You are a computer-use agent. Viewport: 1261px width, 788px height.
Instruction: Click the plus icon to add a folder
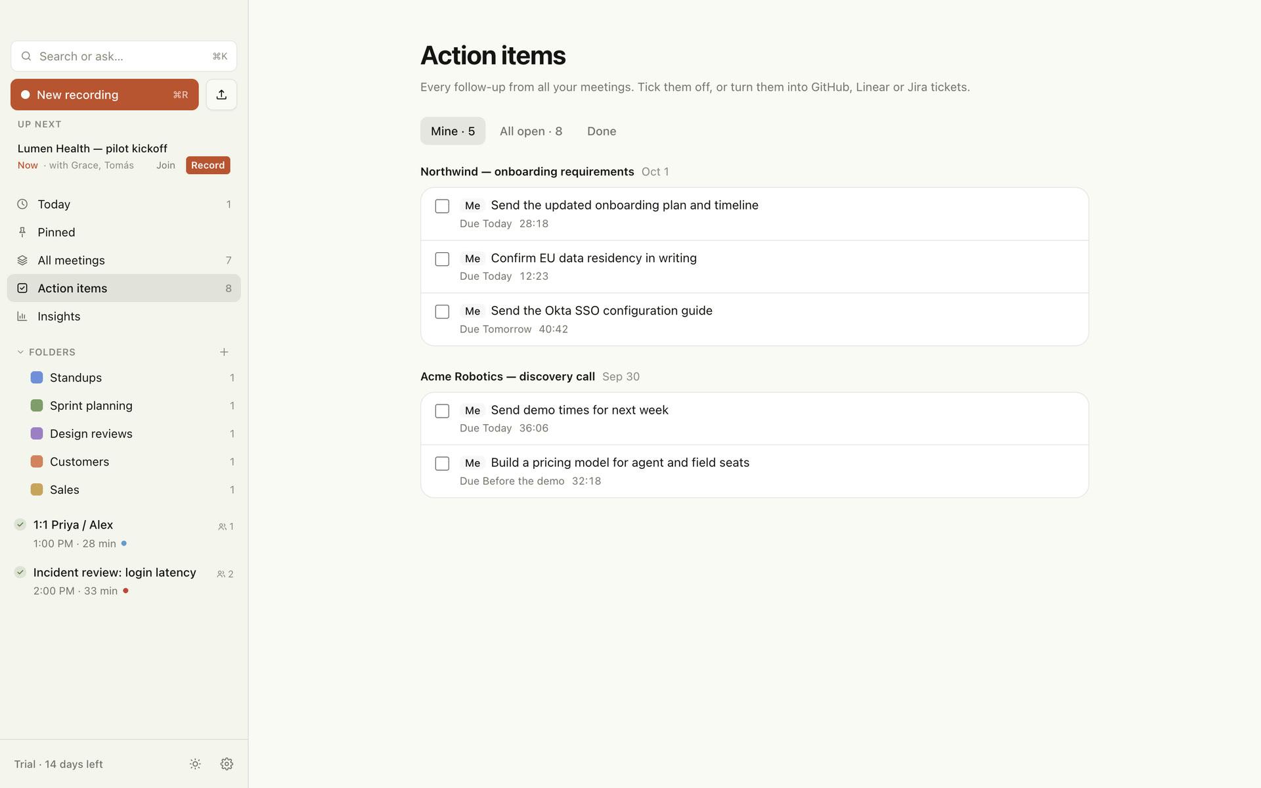[x=224, y=352]
